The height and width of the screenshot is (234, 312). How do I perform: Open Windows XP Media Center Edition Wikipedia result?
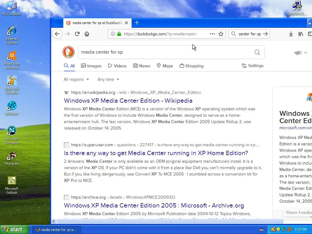(x=128, y=101)
